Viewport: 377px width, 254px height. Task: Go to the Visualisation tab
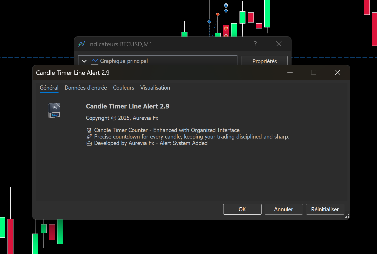tap(155, 88)
